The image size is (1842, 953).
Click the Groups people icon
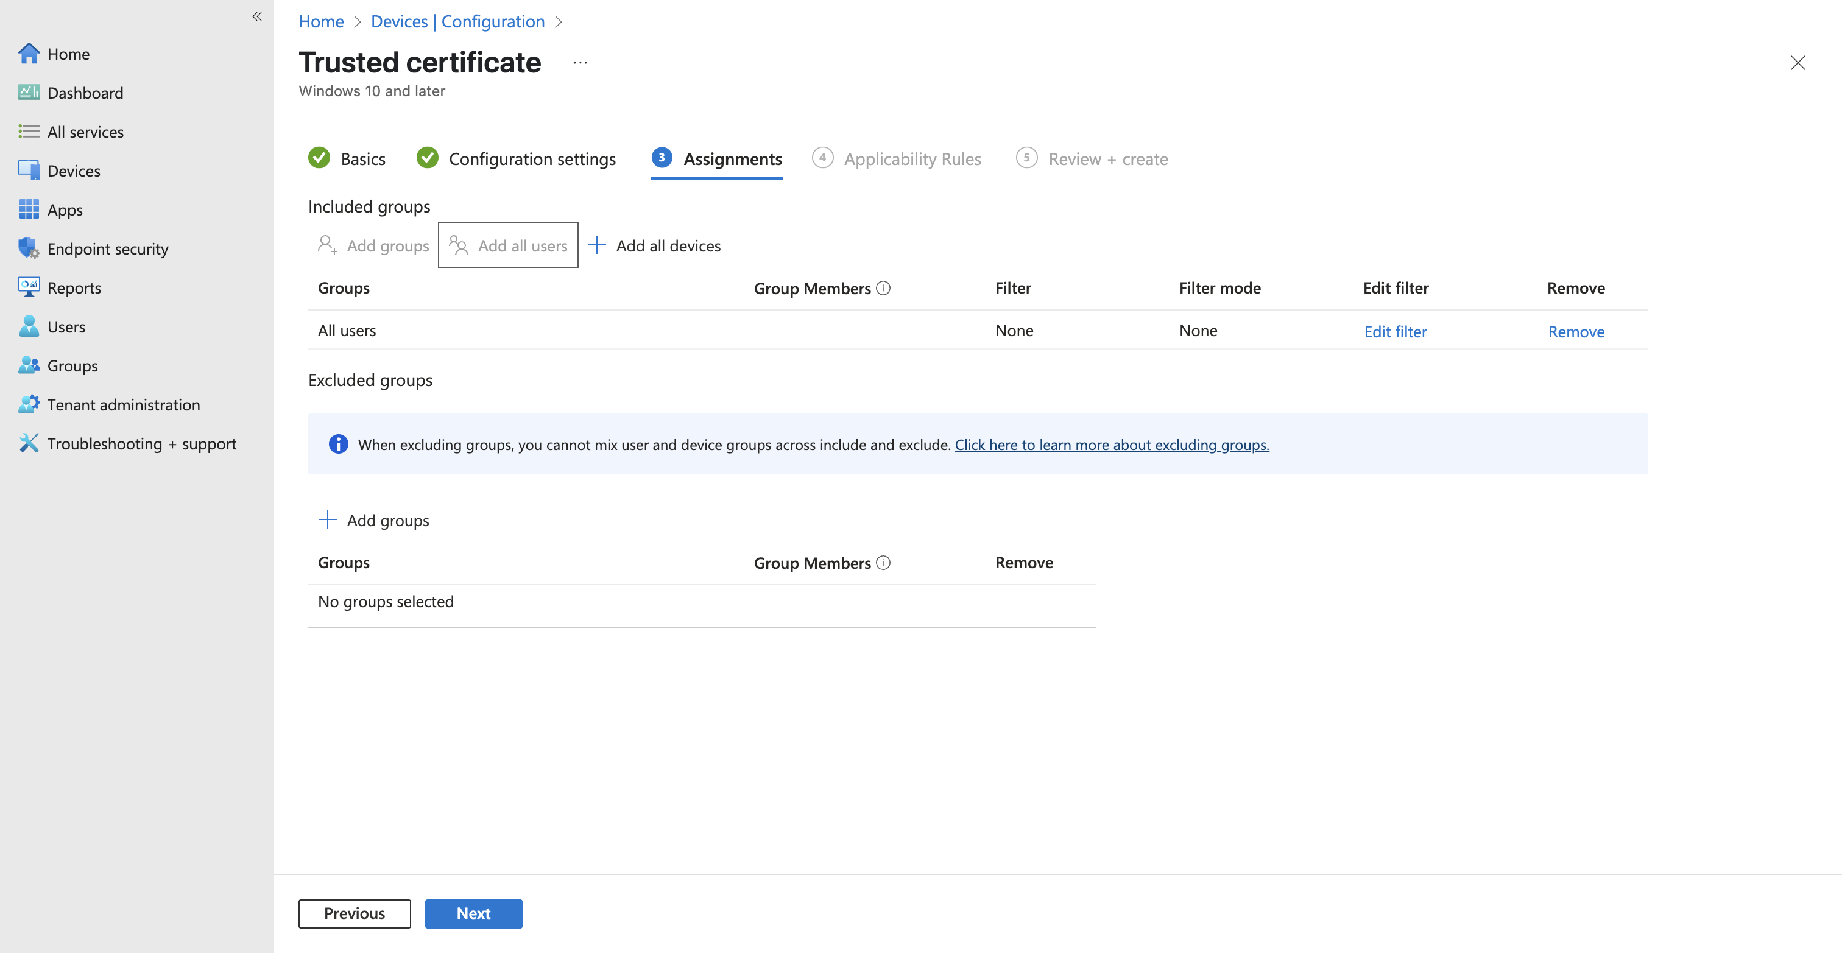[x=29, y=365]
